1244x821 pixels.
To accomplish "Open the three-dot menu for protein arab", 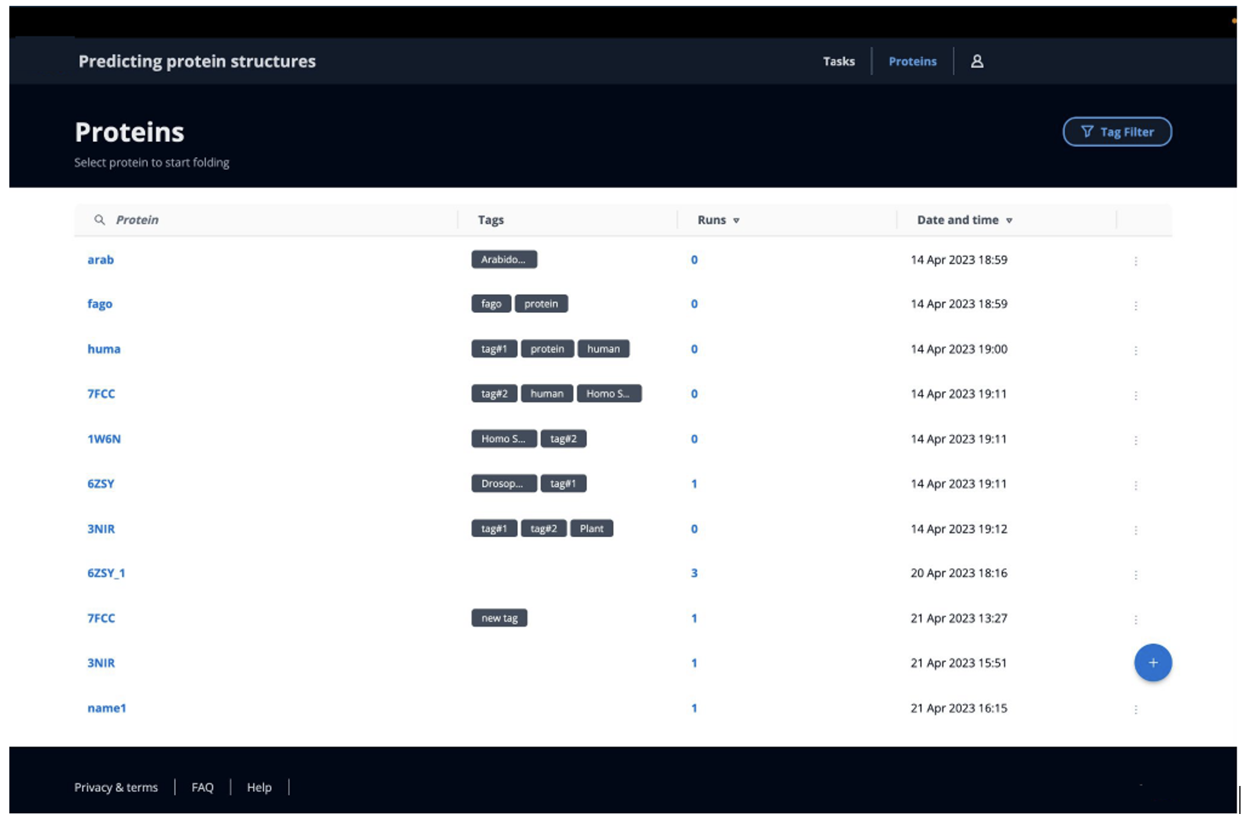I will [1135, 261].
